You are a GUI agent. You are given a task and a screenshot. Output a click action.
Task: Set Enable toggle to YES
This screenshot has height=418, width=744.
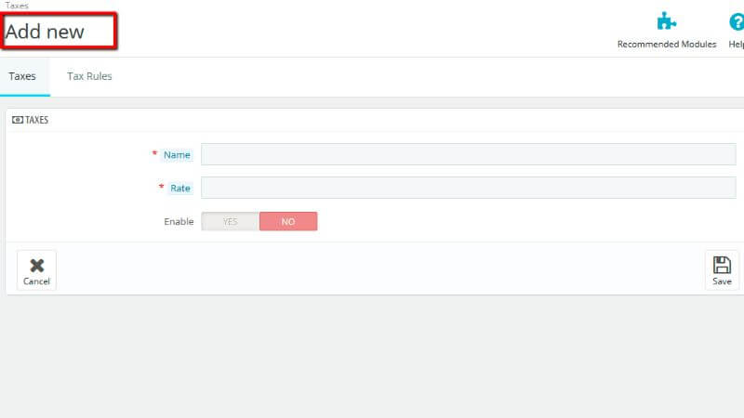pyautogui.click(x=230, y=221)
